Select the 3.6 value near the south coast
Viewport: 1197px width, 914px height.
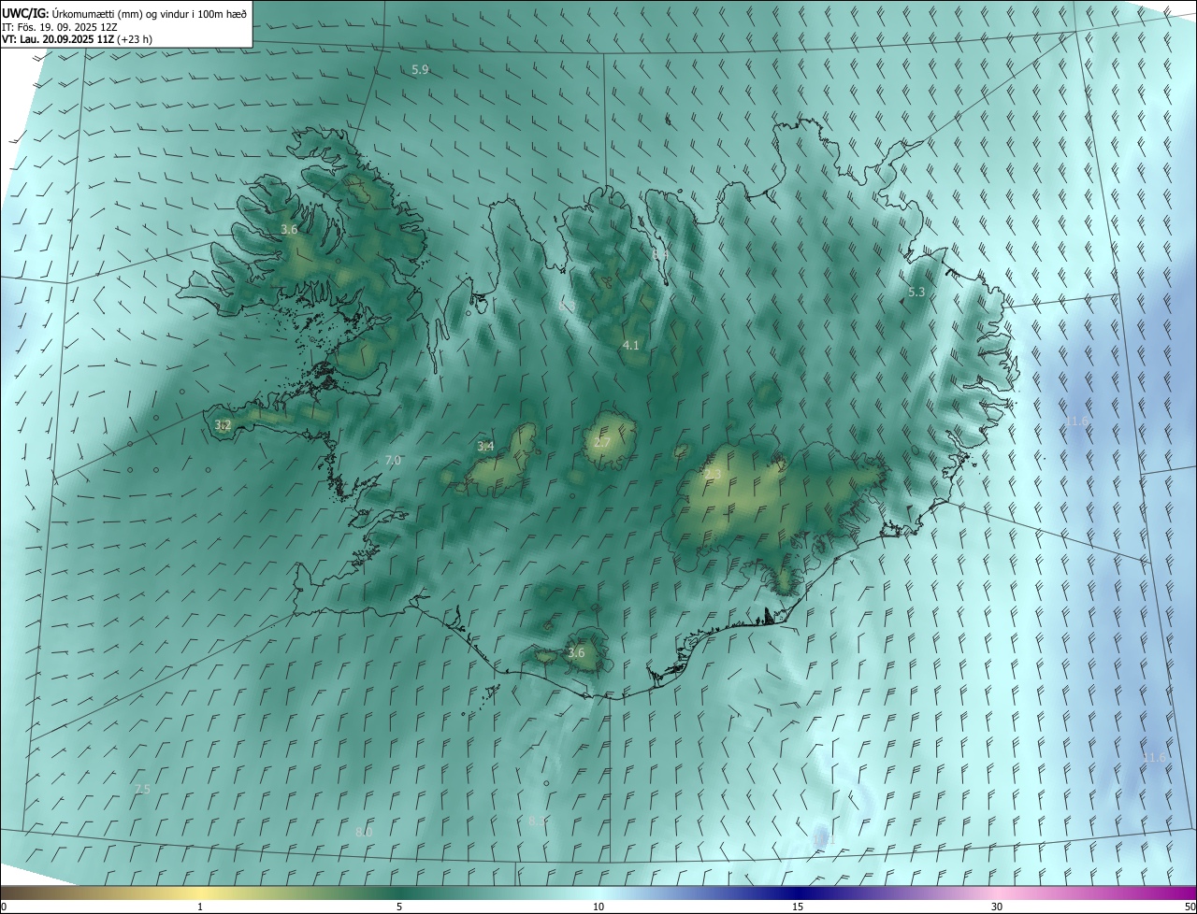[x=576, y=652]
